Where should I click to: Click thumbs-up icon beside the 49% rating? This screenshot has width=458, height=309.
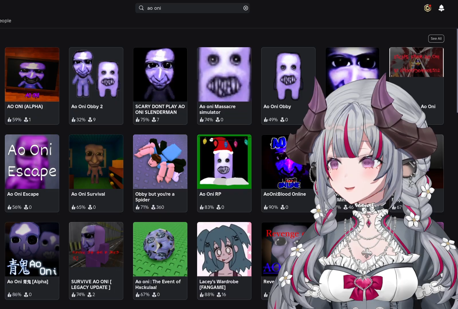pyautogui.click(x=266, y=120)
